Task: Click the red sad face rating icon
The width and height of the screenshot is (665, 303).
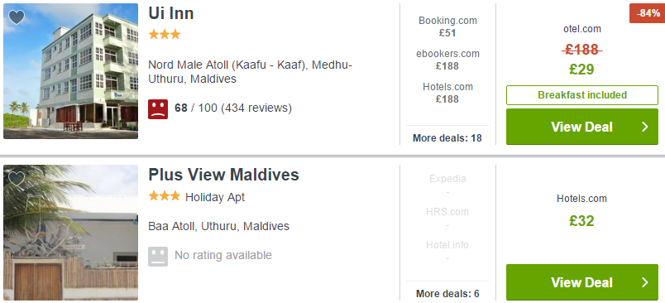Action: coord(158,109)
